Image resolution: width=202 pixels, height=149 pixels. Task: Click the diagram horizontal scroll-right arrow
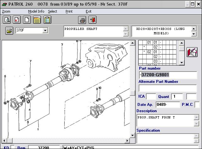tap(127, 140)
